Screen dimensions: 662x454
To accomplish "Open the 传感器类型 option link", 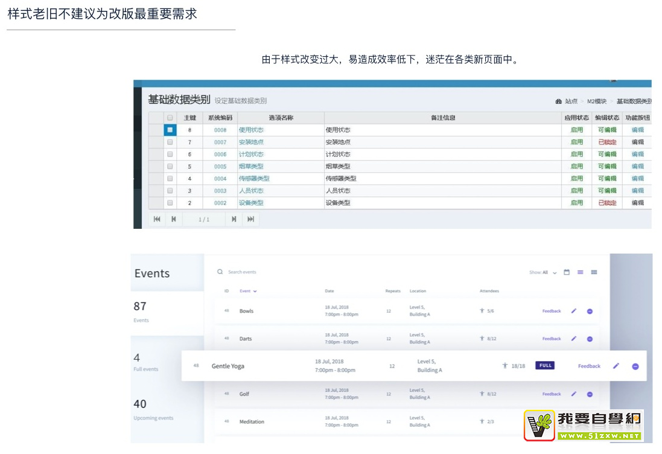I will [x=254, y=179].
